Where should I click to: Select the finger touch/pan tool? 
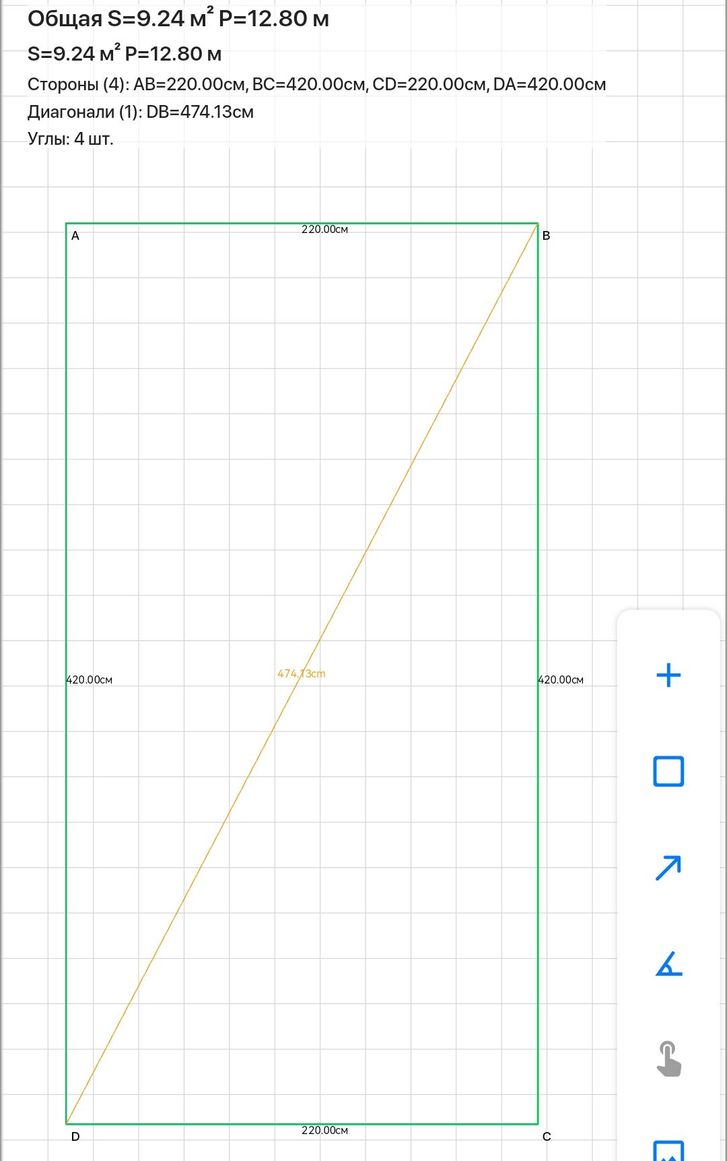pos(668,1059)
